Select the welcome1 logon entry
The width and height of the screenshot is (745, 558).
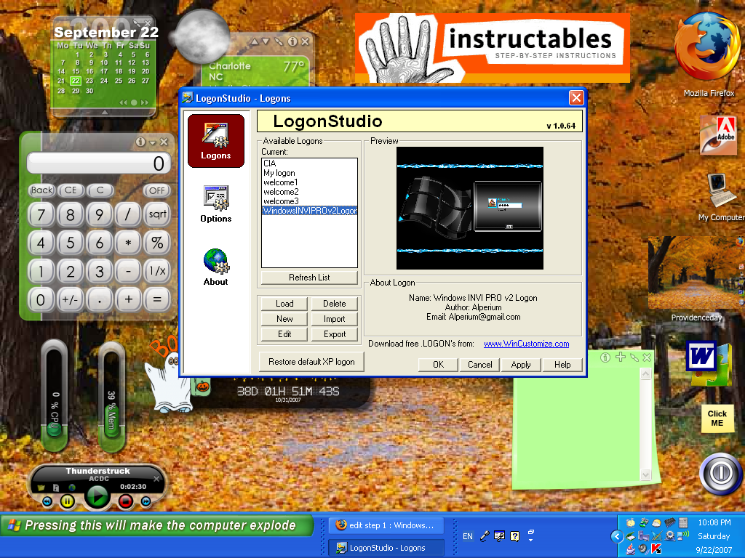(x=309, y=182)
